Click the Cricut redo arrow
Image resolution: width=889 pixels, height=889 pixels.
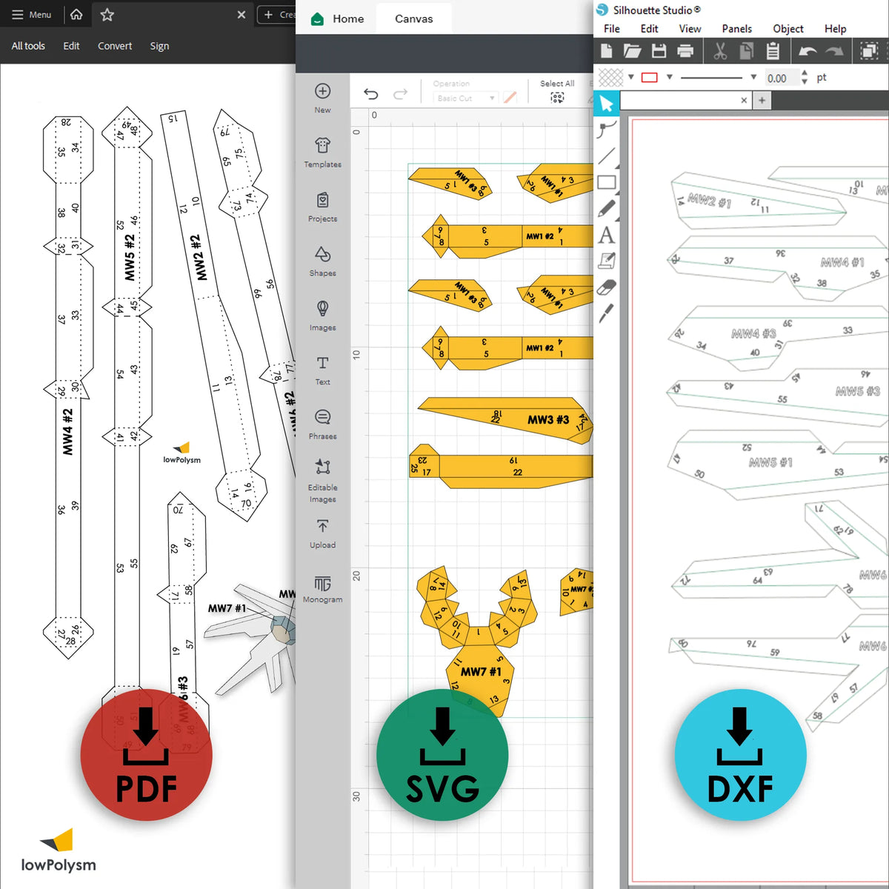click(400, 94)
